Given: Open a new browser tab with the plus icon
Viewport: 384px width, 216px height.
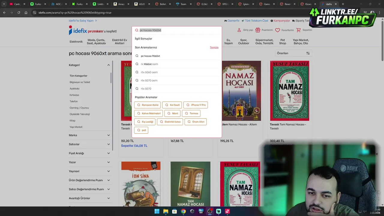Looking at the screenshot, I should click(x=343, y=4).
